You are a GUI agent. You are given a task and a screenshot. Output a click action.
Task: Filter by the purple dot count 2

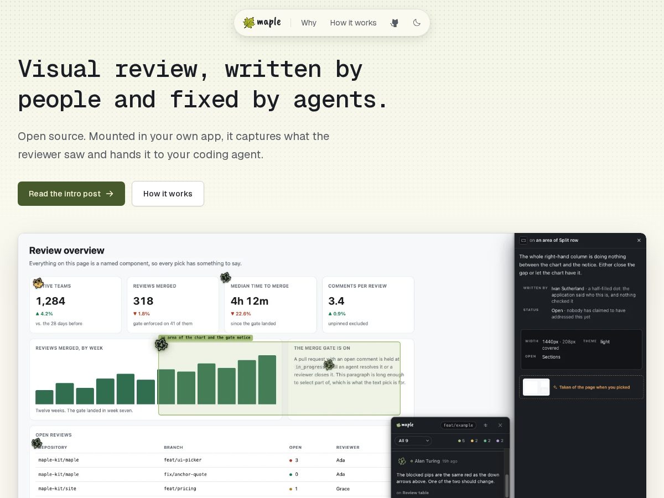pyautogui.click(x=500, y=441)
